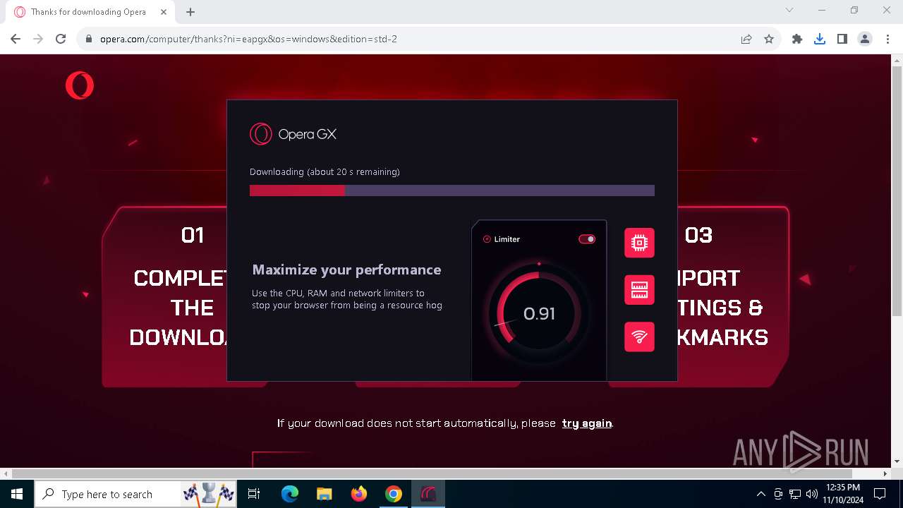
Task: Open the network tray icon
Action: click(795, 494)
